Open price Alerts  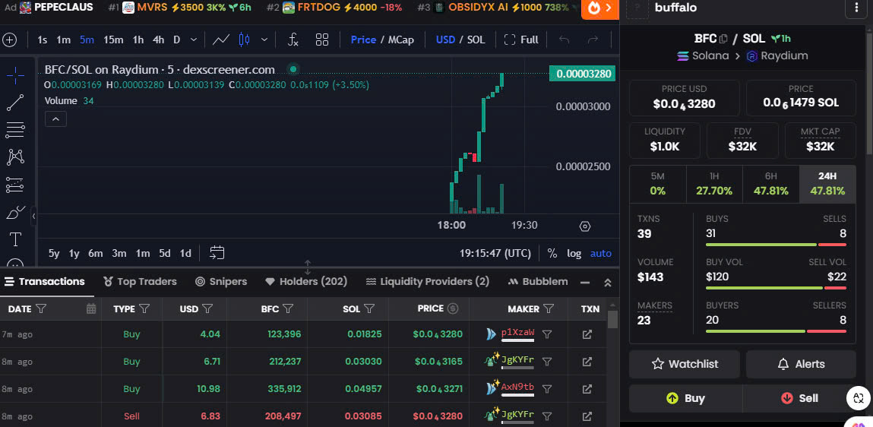tap(801, 364)
